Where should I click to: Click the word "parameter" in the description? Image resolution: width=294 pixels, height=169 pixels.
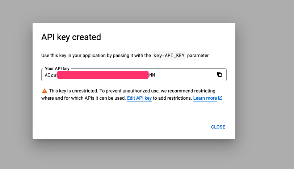tap(198, 56)
